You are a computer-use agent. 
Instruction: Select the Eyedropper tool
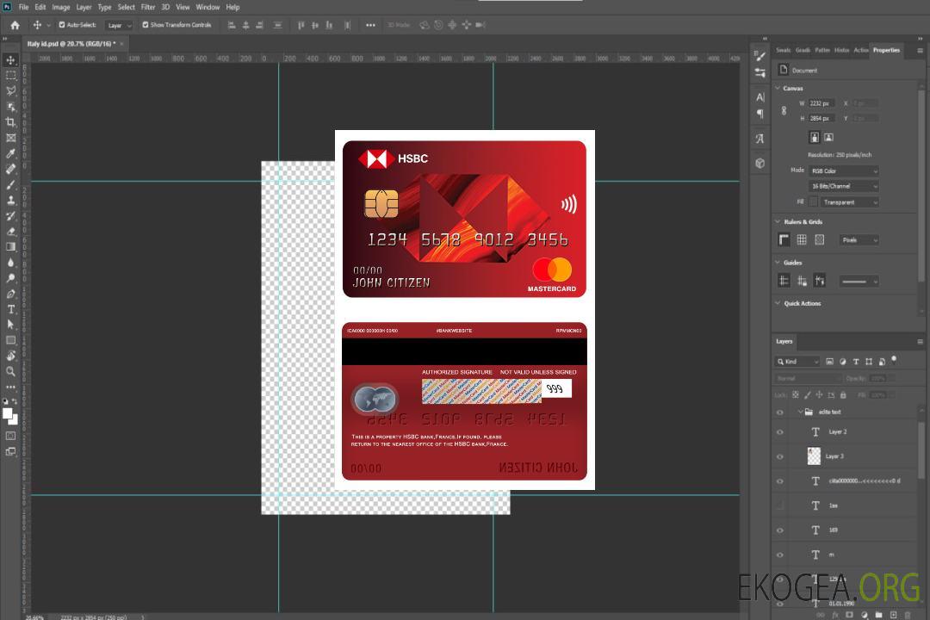10,153
